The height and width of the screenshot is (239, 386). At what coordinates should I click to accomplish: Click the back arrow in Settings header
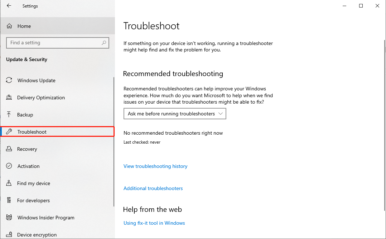click(9, 6)
